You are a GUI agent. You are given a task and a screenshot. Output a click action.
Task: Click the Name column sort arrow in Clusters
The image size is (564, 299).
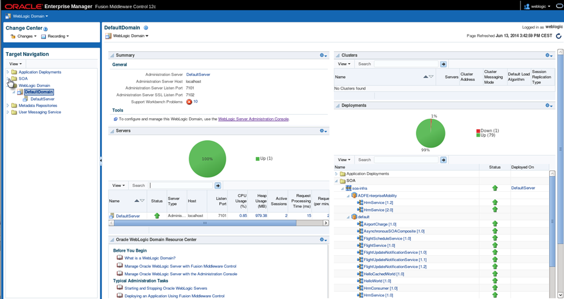coord(426,77)
